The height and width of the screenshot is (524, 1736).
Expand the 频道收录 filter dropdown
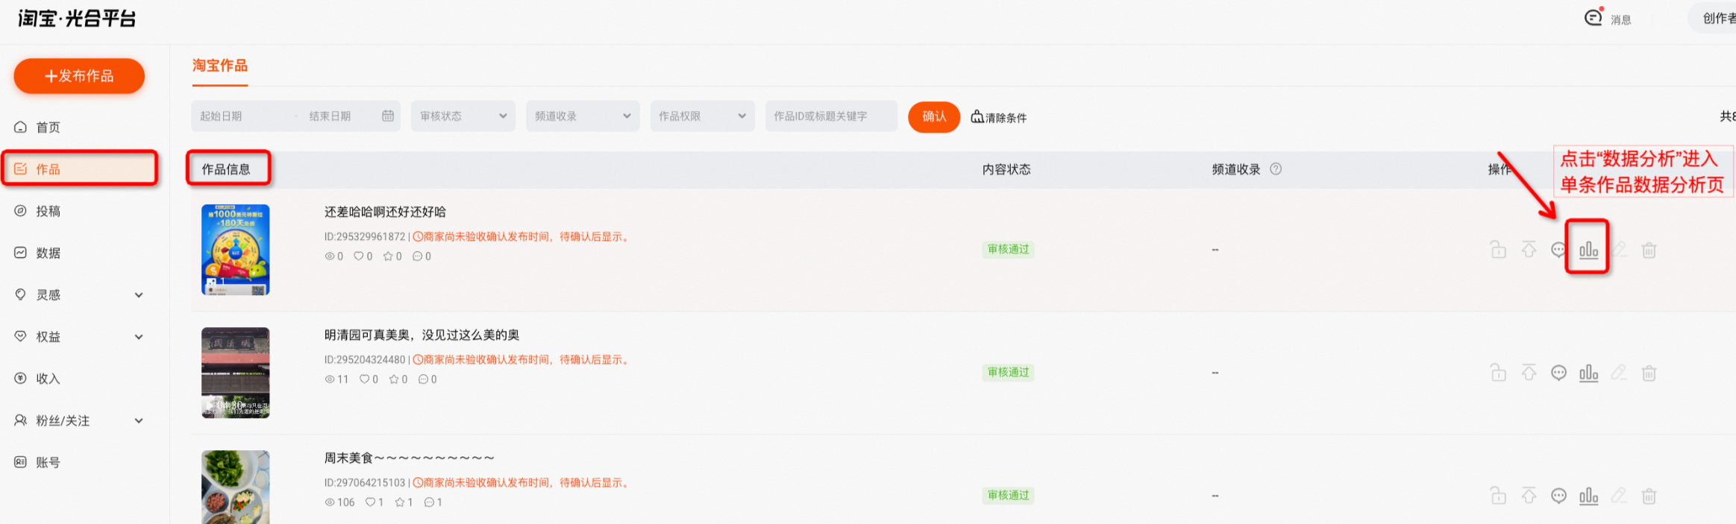tap(583, 116)
